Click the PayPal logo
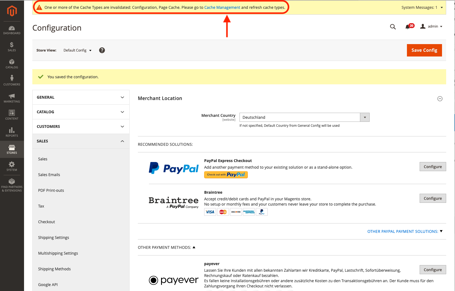Screen dimensions: 455x291 tap(174, 168)
